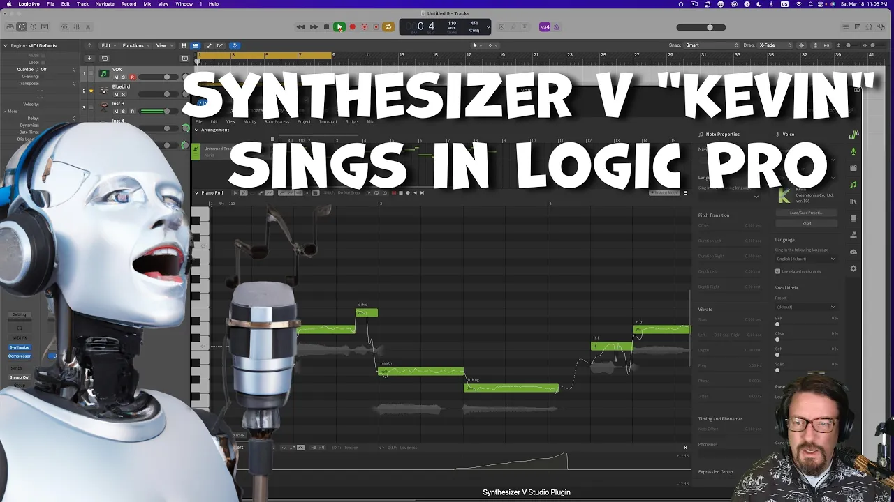The height and width of the screenshot is (502, 894).
Task: Click the Compressor plugin slot
Action: (20, 356)
